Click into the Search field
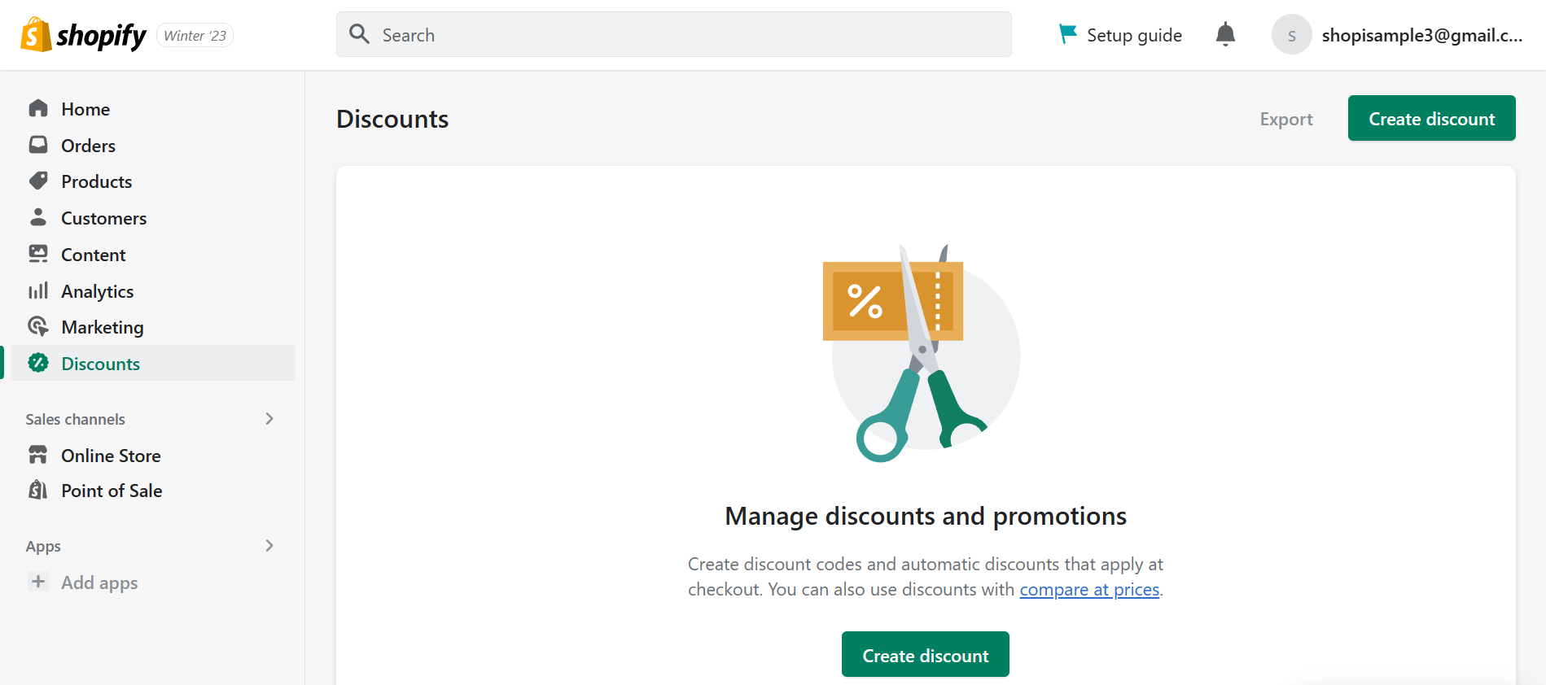1546x685 pixels. click(674, 34)
